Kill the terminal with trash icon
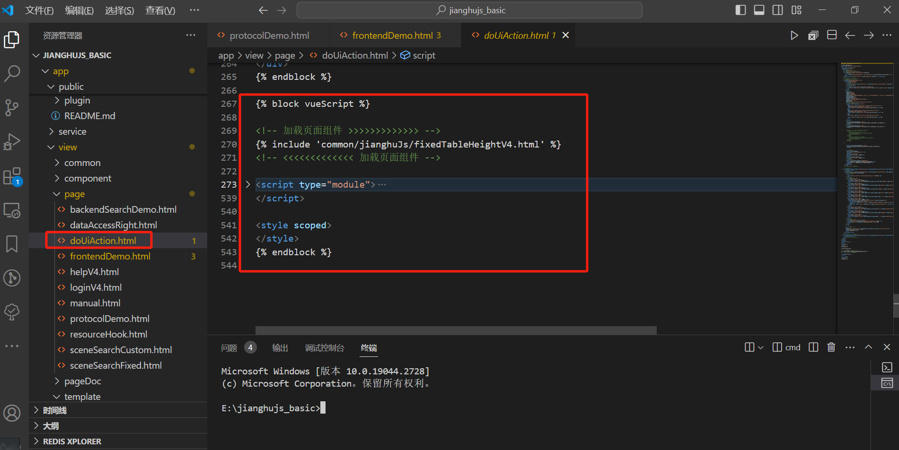Screen dimensions: 899x450 point(831,347)
